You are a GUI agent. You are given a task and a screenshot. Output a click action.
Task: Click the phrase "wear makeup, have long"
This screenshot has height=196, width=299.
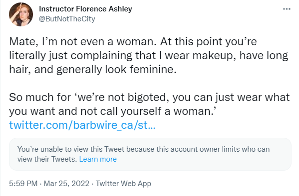tap(226, 56)
